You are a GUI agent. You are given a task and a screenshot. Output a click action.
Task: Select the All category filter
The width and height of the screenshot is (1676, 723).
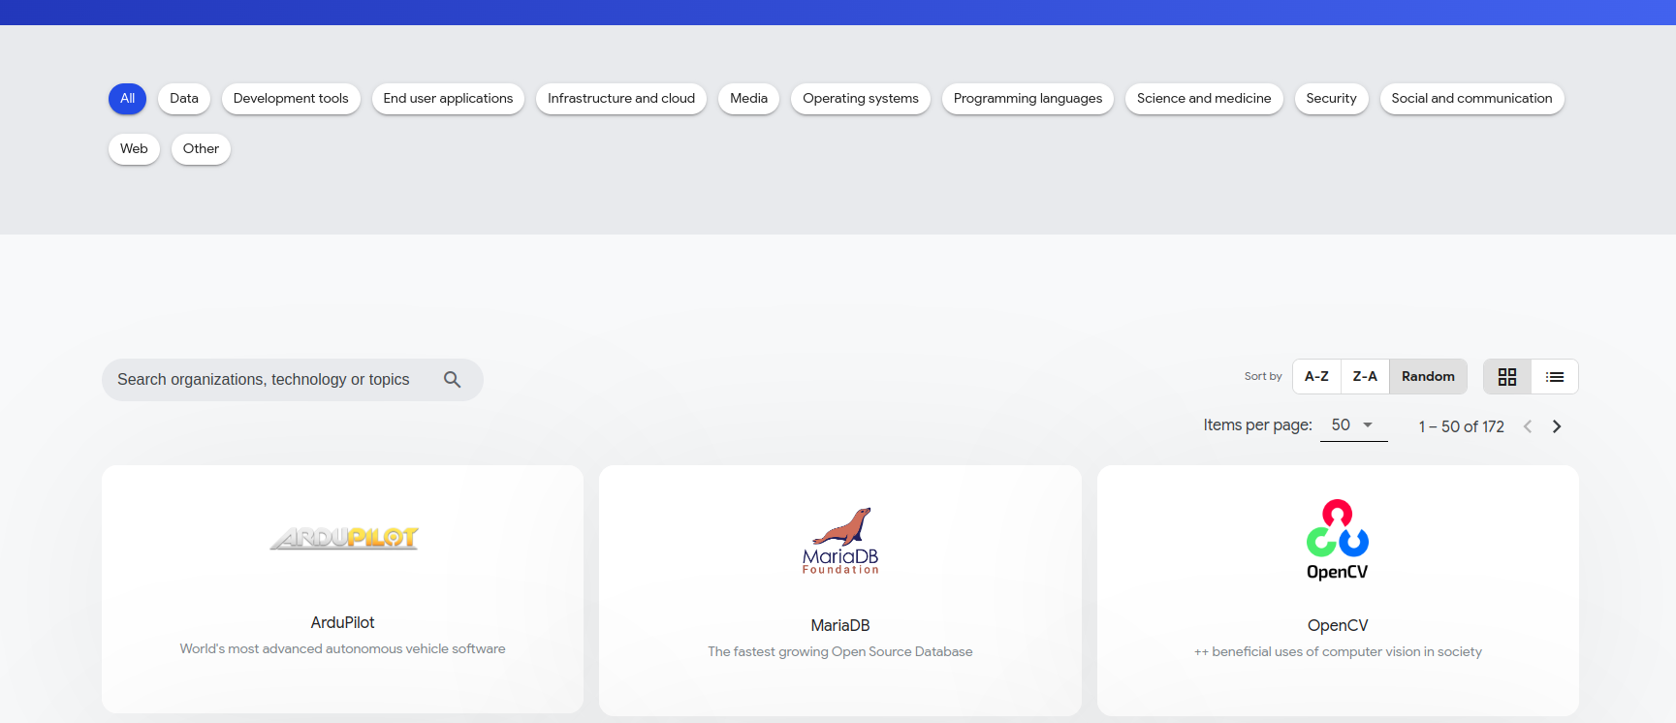(x=127, y=99)
